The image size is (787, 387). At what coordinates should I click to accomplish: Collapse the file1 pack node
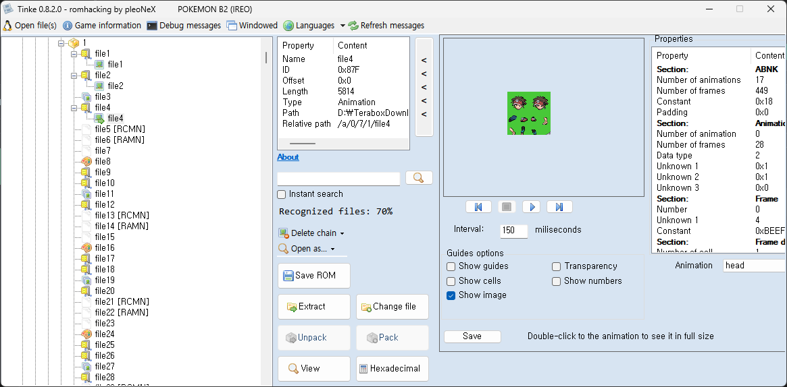coord(75,53)
